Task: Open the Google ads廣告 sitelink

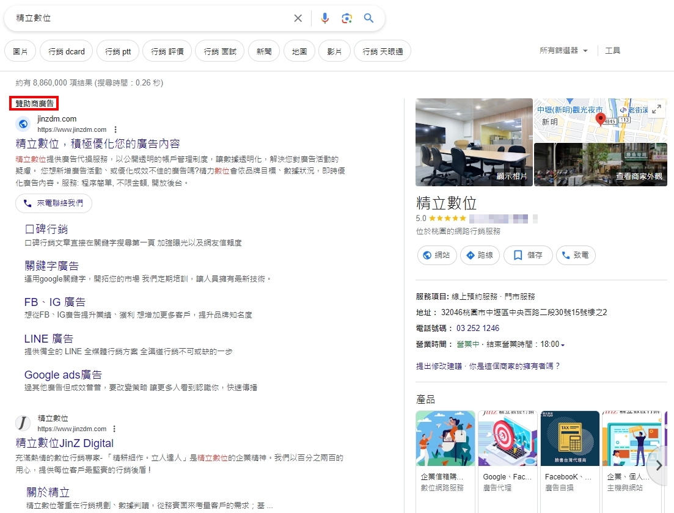Action: [63, 375]
